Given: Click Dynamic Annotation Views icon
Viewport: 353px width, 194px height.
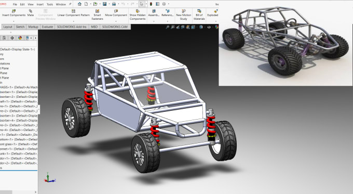Looking at the screenshot, I should click(188, 27).
